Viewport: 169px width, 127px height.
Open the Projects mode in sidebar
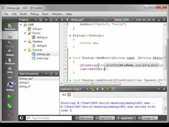tap(10, 61)
